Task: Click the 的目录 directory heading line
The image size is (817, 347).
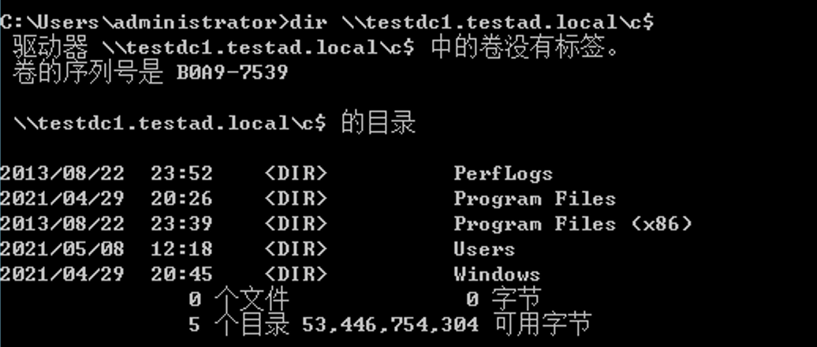Action: pyautogui.click(x=215, y=124)
